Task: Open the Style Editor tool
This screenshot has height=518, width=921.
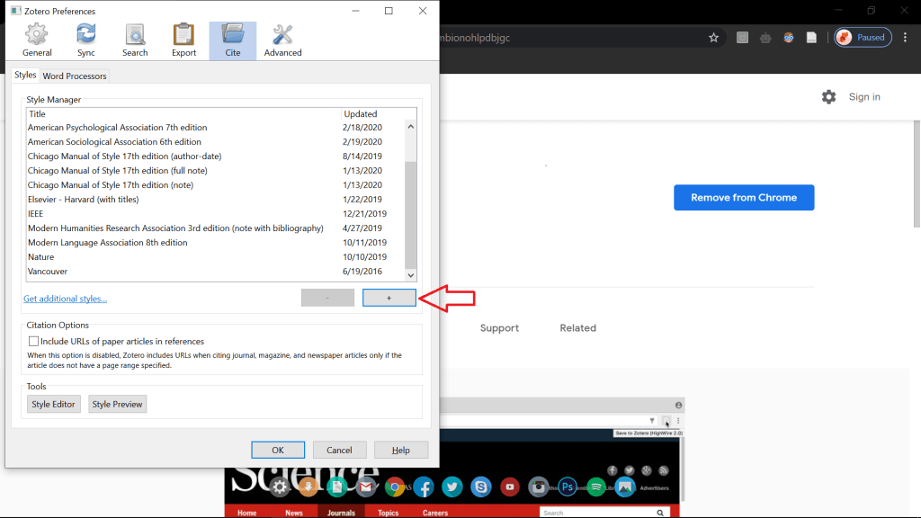Action: 54,405
